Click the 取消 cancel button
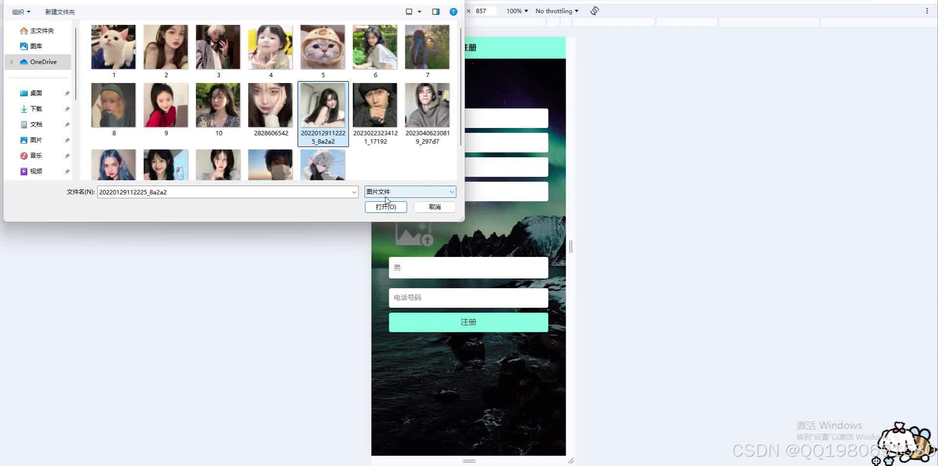Viewport: 938px width, 466px height. [x=434, y=207]
